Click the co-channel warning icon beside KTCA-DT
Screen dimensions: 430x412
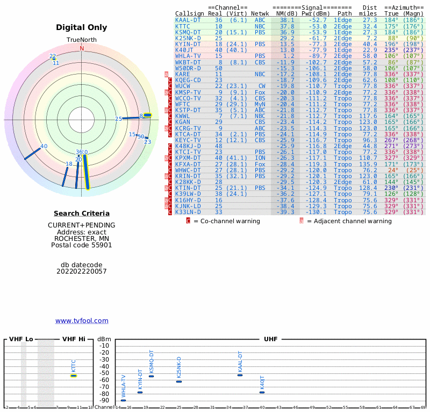(x=170, y=135)
